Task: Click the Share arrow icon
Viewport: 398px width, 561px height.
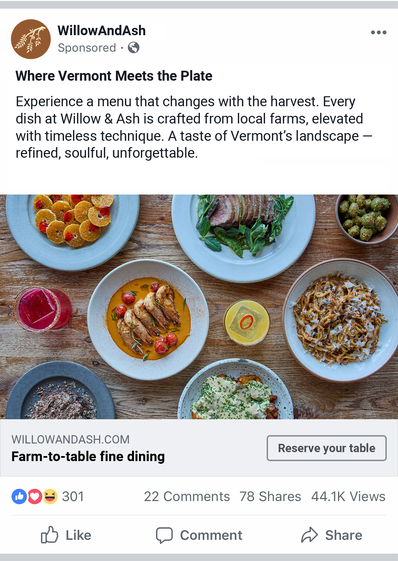Action: click(309, 535)
